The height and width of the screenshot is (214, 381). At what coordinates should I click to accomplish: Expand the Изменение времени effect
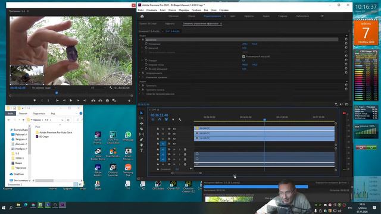[140, 77]
